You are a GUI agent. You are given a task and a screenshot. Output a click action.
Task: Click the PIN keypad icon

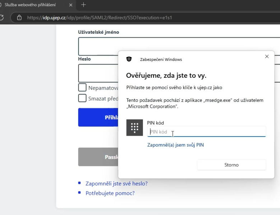coord(135,128)
